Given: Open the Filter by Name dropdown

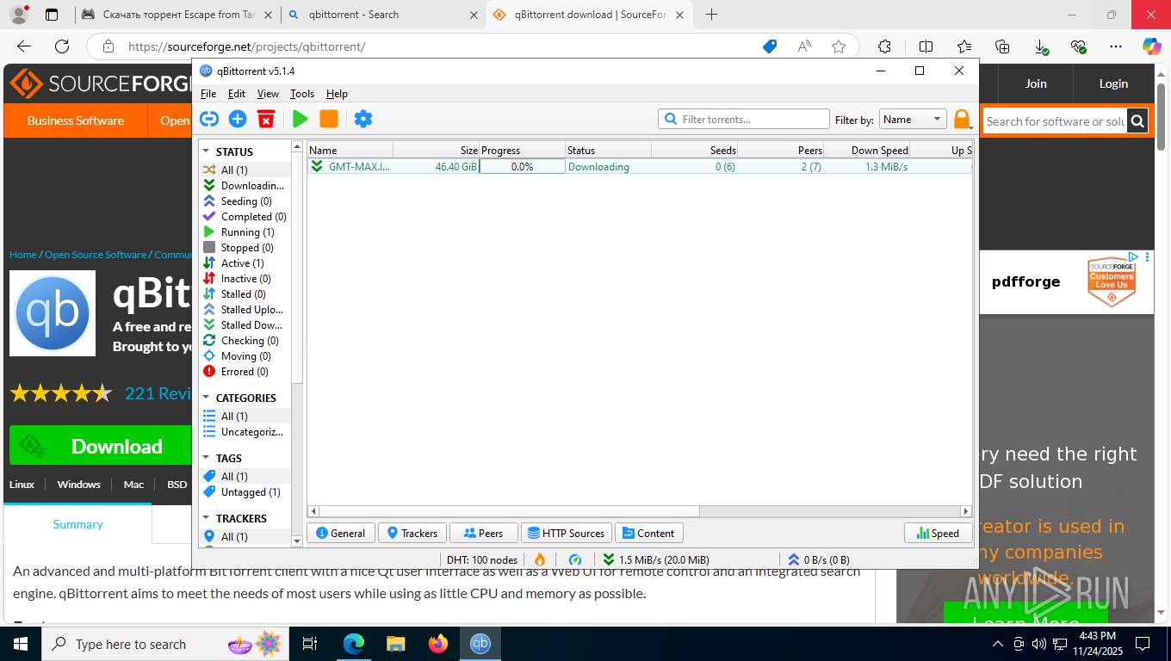Looking at the screenshot, I should pyautogui.click(x=913, y=120).
